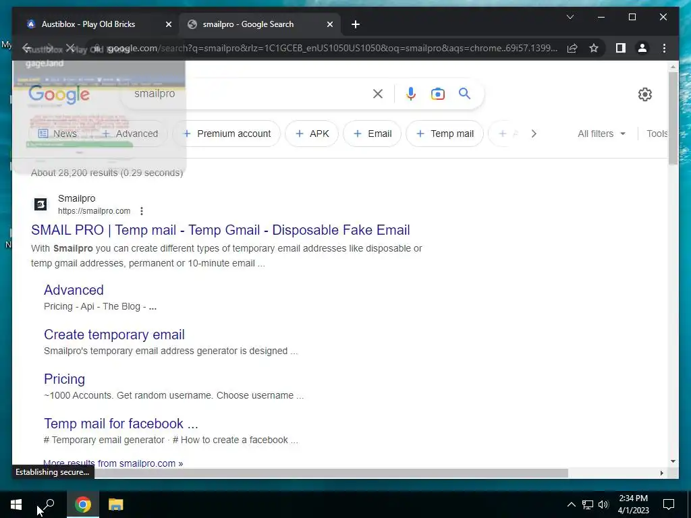The width and height of the screenshot is (691, 518).
Task: Open SMAIL PRO Temp mail result title
Action: pyautogui.click(x=221, y=230)
